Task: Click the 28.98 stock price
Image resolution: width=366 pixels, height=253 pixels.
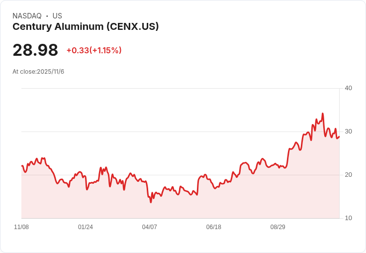Action: (x=35, y=50)
